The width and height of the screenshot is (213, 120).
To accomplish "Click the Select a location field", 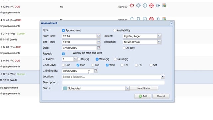I will click(111, 77).
